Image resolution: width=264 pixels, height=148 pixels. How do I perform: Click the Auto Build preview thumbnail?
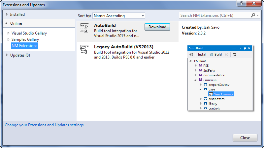point(220,78)
